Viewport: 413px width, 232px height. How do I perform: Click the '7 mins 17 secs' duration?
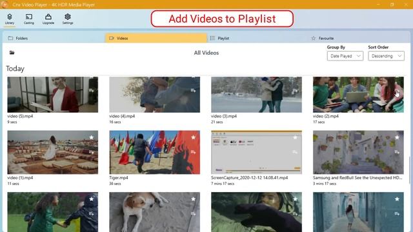click(223, 184)
